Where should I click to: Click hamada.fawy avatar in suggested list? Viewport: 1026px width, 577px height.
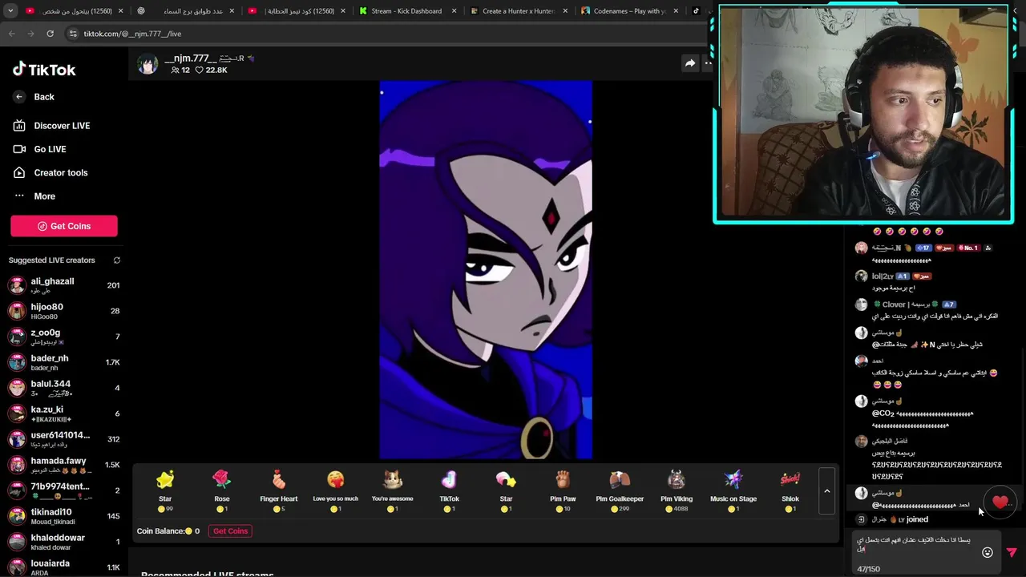[16, 465]
